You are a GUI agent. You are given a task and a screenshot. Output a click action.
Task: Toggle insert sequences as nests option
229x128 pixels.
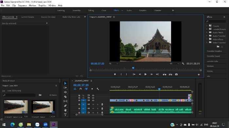tap(75, 89)
